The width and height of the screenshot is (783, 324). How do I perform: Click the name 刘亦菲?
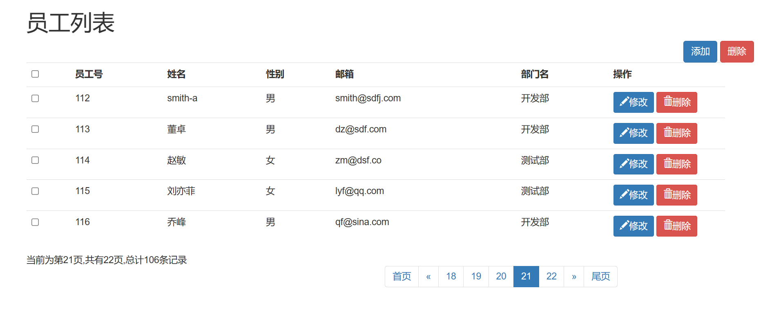pos(181,191)
